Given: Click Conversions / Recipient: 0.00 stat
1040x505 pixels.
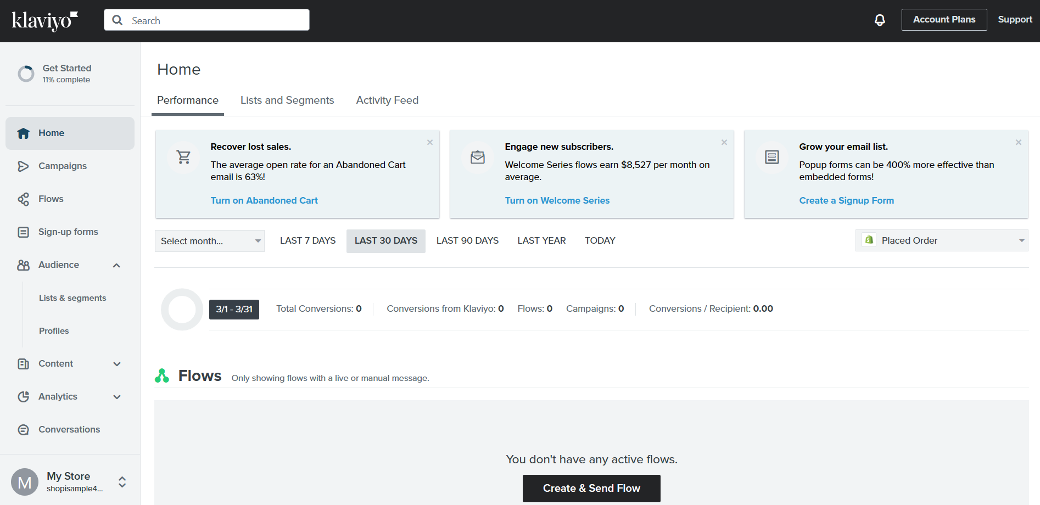Looking at the screenshot, I should click(x=711, y=309).
